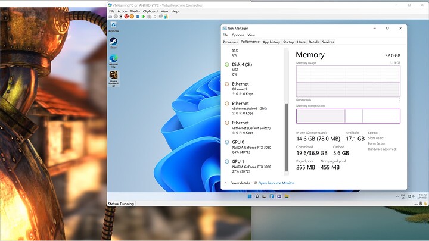Click the Enhanced Session icon in VM toolbar
This screenshot has height=241, width=429.
[x=161, y=17]
